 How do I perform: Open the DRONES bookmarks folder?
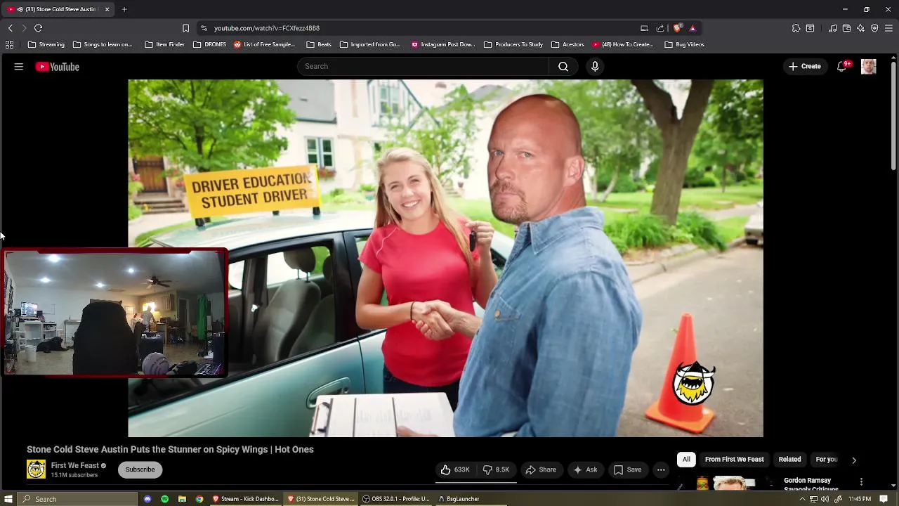point(209,44)
